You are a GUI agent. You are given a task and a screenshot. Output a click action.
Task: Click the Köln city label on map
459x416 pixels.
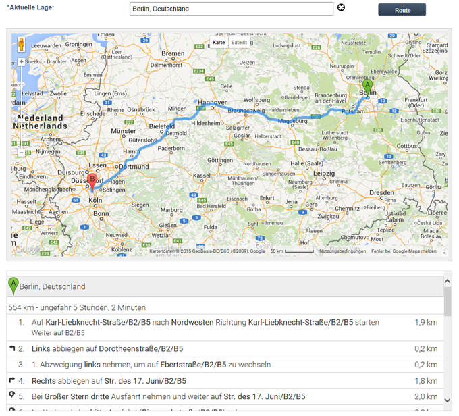(x=95, y=200)
